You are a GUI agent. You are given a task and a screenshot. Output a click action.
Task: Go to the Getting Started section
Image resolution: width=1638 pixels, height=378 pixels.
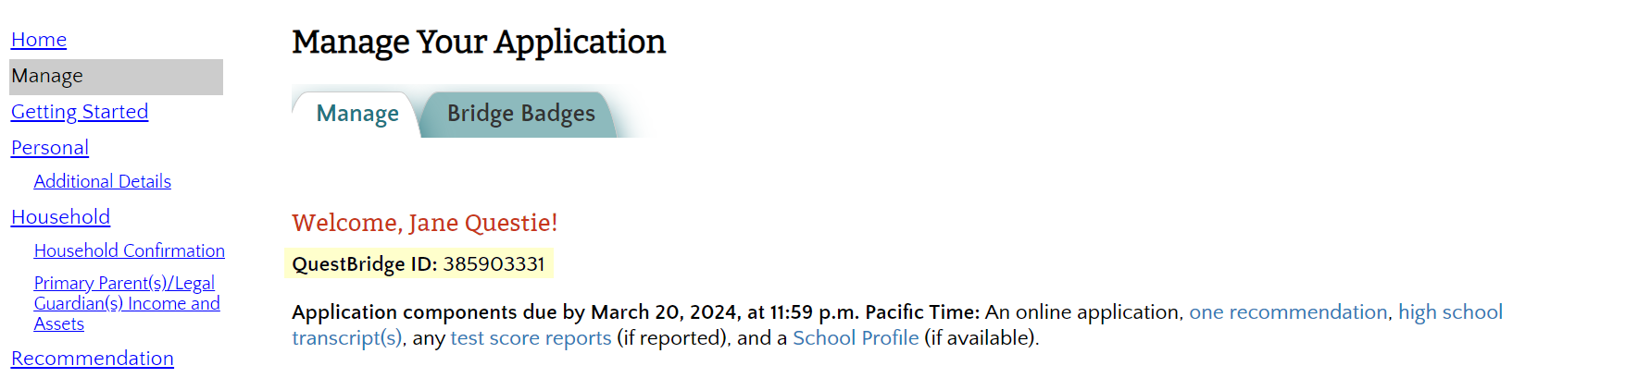pyautogui.click(x=80, y=112)
